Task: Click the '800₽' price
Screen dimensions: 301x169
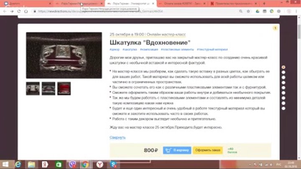Action: tap(151, 150)
